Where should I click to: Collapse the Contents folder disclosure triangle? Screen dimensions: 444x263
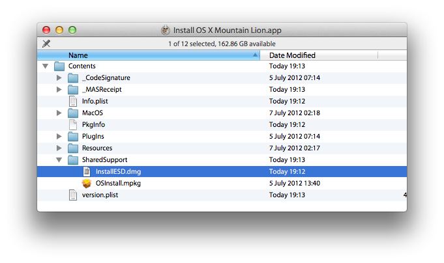pos(45,66)
